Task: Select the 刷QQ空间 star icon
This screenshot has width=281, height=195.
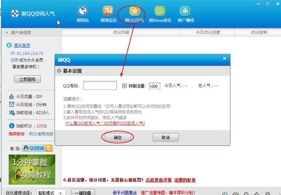Action: click(x=135, y=11)
